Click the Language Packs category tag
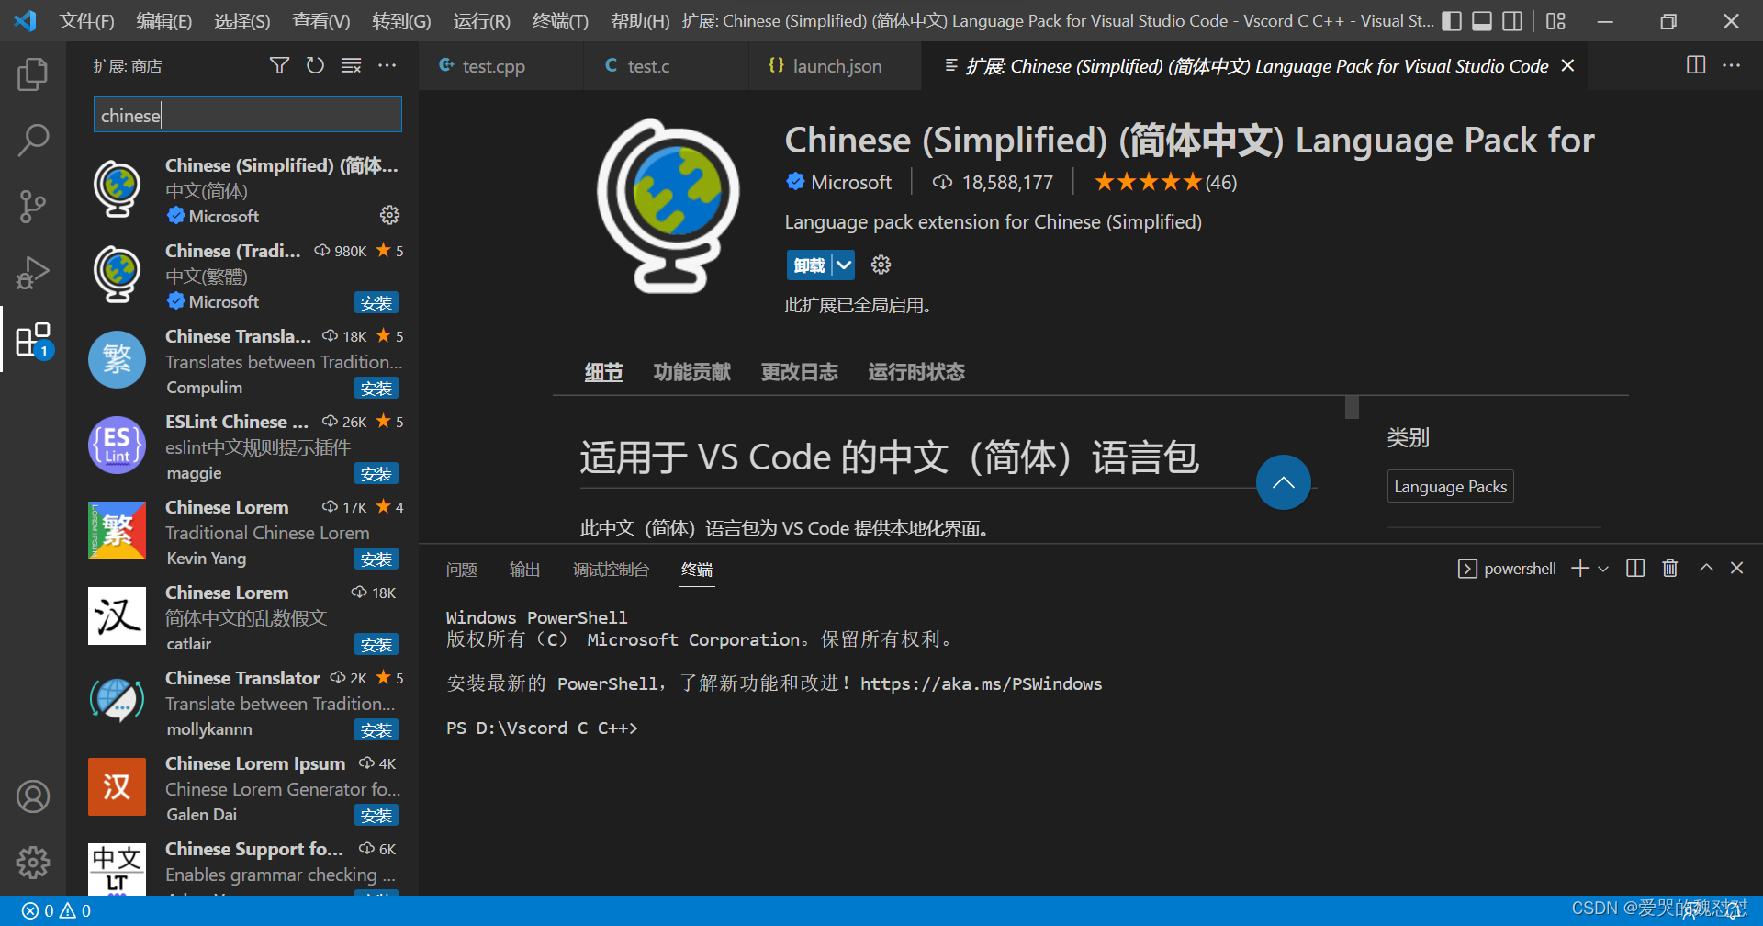The width and height of the screenshot is (1763, 926). pyautogui.click(x=1450, y=487)
